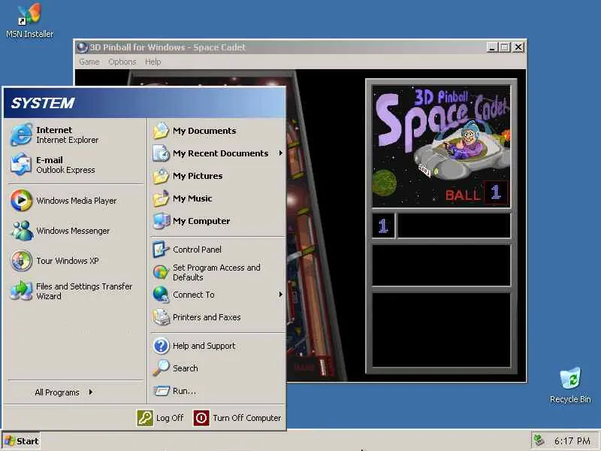Click the 'Outlook Express' subtitle text
The height and width of the screenshot is (451, 601).
click(x=65, y=170)
